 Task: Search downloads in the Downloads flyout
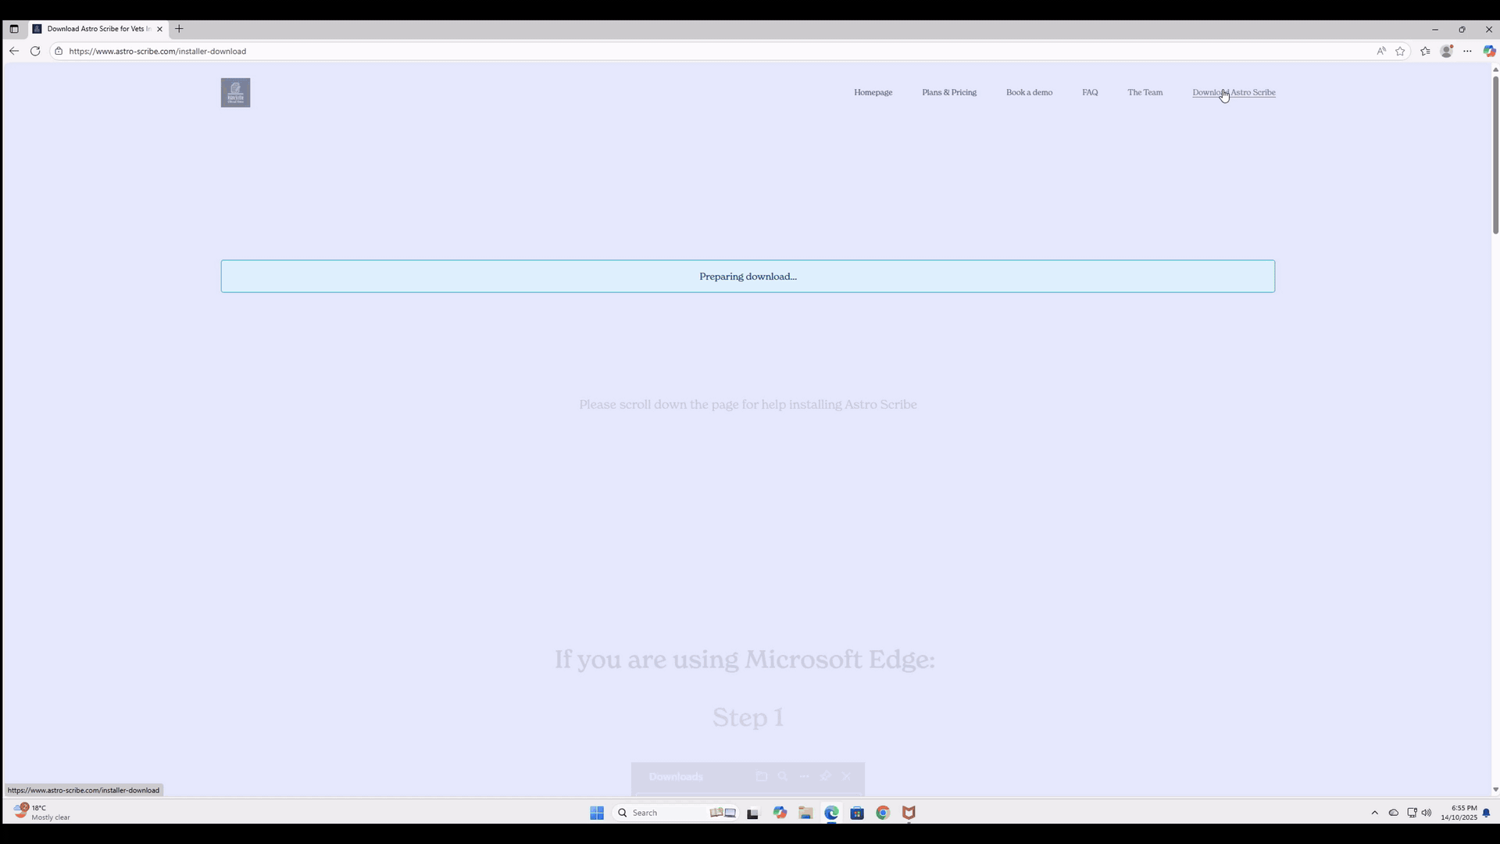(x=783, y=776)
